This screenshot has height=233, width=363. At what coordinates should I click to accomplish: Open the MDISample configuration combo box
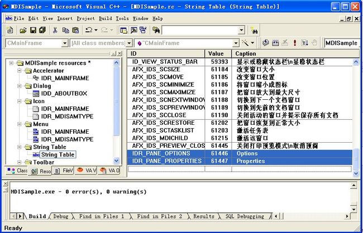coord(341,43)
